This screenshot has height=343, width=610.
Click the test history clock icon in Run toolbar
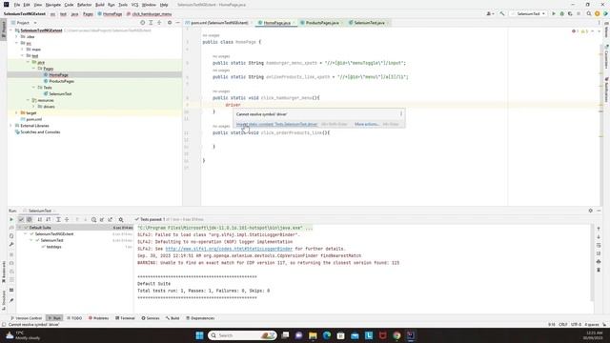93,220
